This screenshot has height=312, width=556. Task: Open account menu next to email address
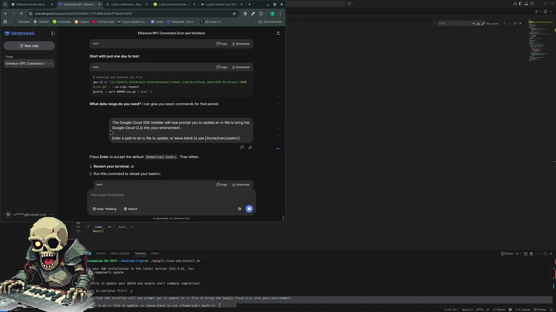coord(51,214)
